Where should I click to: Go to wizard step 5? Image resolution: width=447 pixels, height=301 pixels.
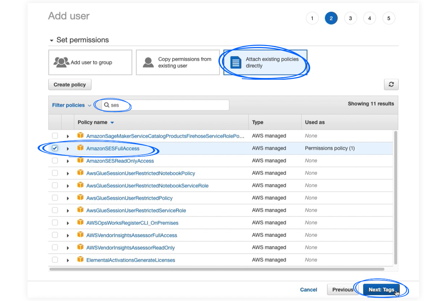pyautogui.click(x=389, y=18)
